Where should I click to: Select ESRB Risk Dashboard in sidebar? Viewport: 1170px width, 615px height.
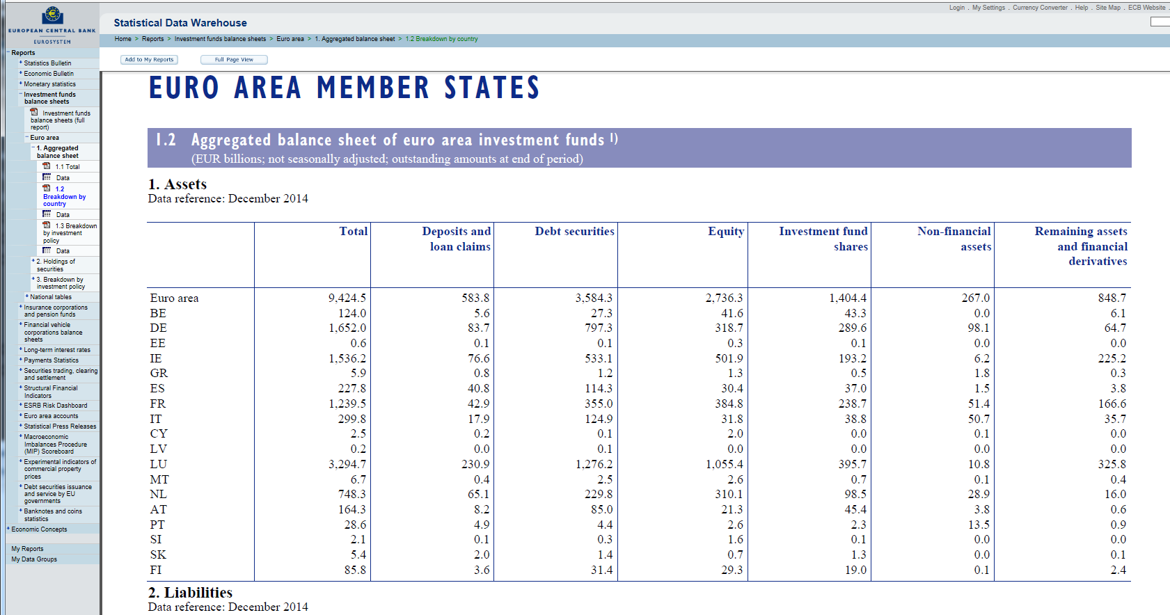tap(56, 406)
